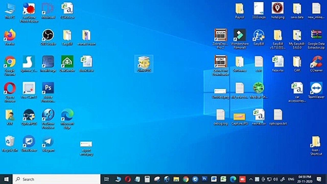Viewport: 327px width, 184px height.
Task: Select nashik.csv file on desktop
Action: [x=259, y=117]
